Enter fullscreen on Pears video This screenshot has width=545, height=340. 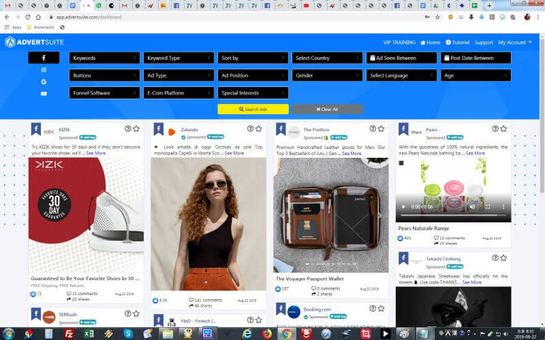pos(488,207)
